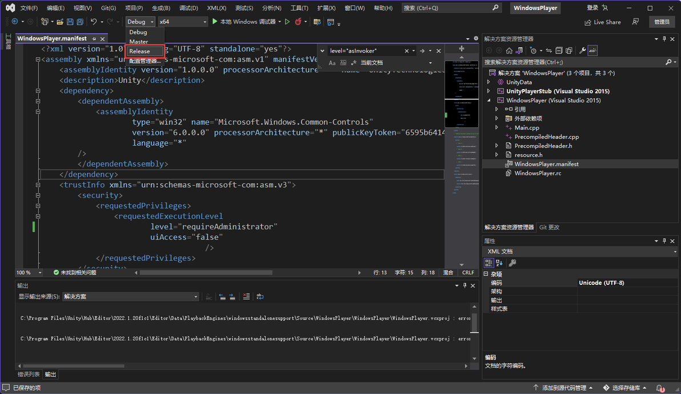The image size is (681, 394).
Task: Click the find in files folder icon
Action: 317,22
